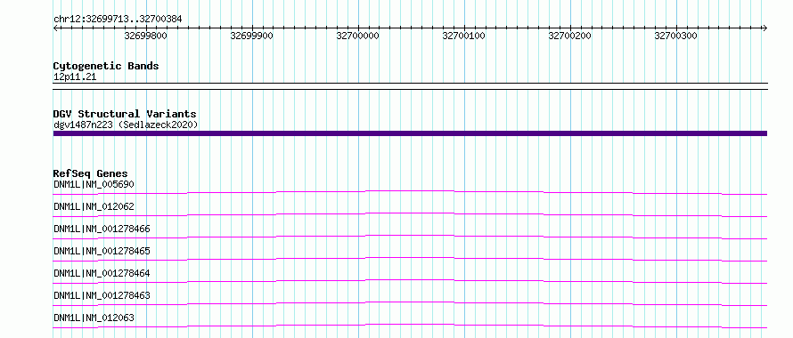Select the DGV Structural Variants track title

(125, 114)
